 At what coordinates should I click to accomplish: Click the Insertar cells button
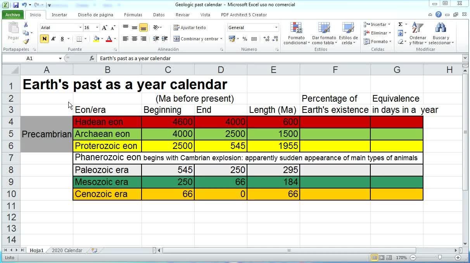(x=377, y=24)
